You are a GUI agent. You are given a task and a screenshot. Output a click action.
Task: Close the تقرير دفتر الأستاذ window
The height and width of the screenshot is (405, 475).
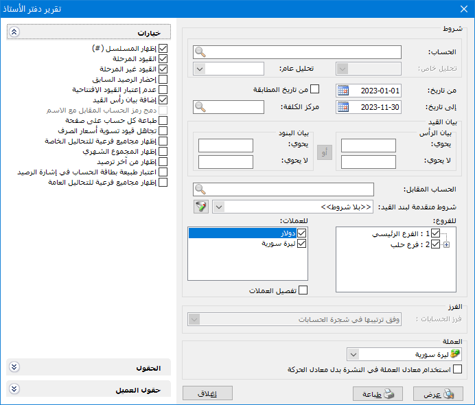[464, 9]
